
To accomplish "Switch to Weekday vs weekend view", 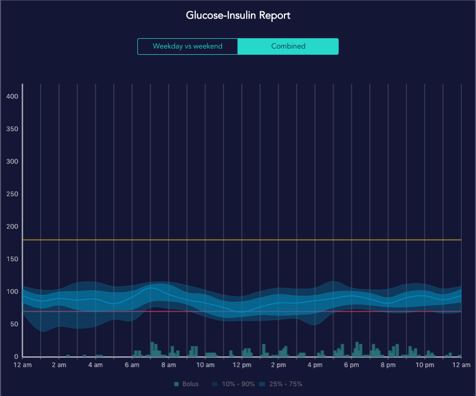I will [x=187, y=46].
